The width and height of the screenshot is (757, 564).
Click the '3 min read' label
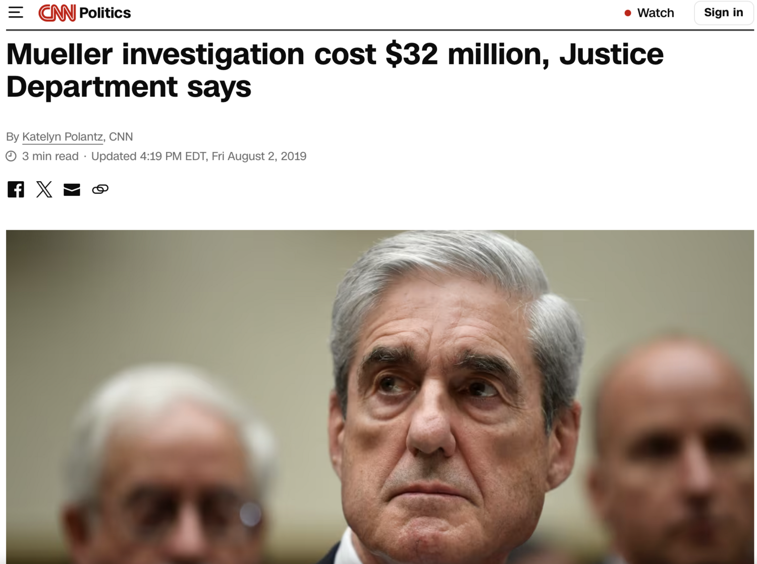(50, 156)
